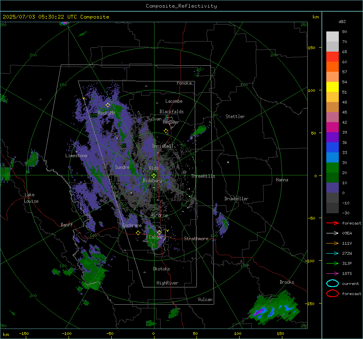The image size is (363, 339).
Task: Click the dBZ legend heading
Action: click(342, 21)
